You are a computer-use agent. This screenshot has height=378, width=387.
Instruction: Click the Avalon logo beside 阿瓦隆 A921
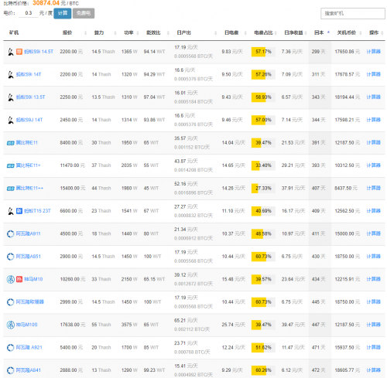click(10, 347)
